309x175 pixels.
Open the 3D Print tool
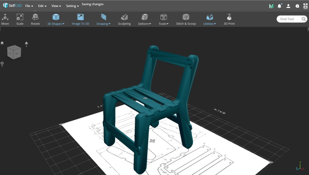point(229,19)
